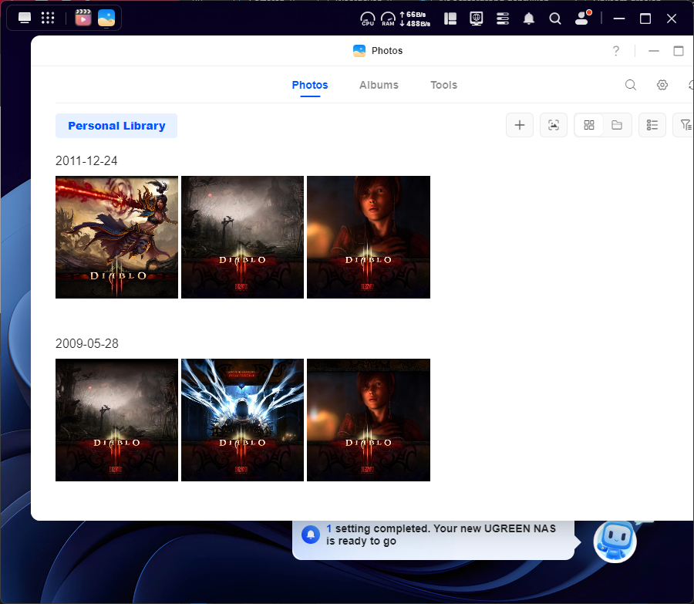The image size is (694, 604).
Task: Open the blue-winged angel Diablo thumbnail
Action: (x=242, y=420)
